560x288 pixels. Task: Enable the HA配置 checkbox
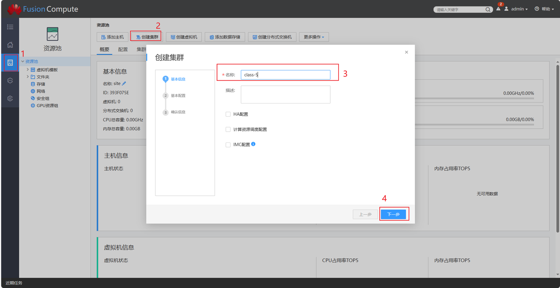pos(228,114)
